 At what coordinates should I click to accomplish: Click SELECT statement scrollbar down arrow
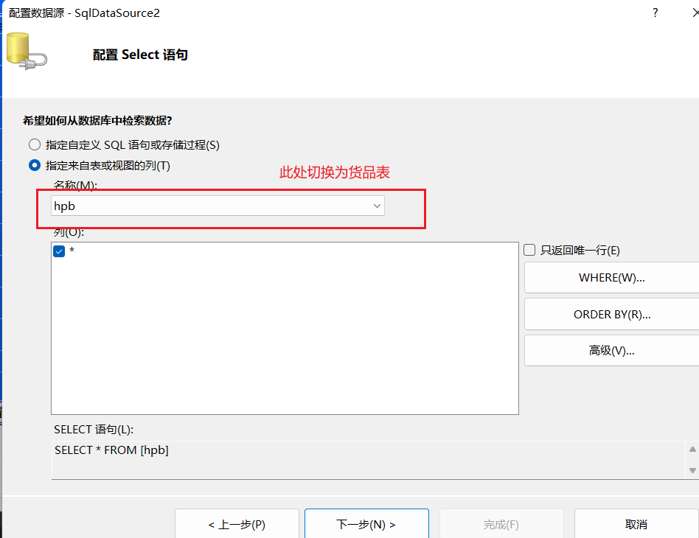tap(692, 470)
